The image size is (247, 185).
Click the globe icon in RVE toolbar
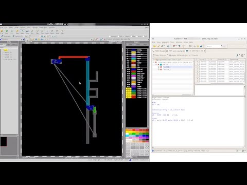pos(168,46)
